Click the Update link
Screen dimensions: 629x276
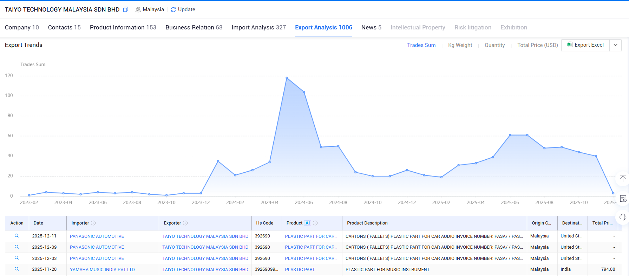186,9
